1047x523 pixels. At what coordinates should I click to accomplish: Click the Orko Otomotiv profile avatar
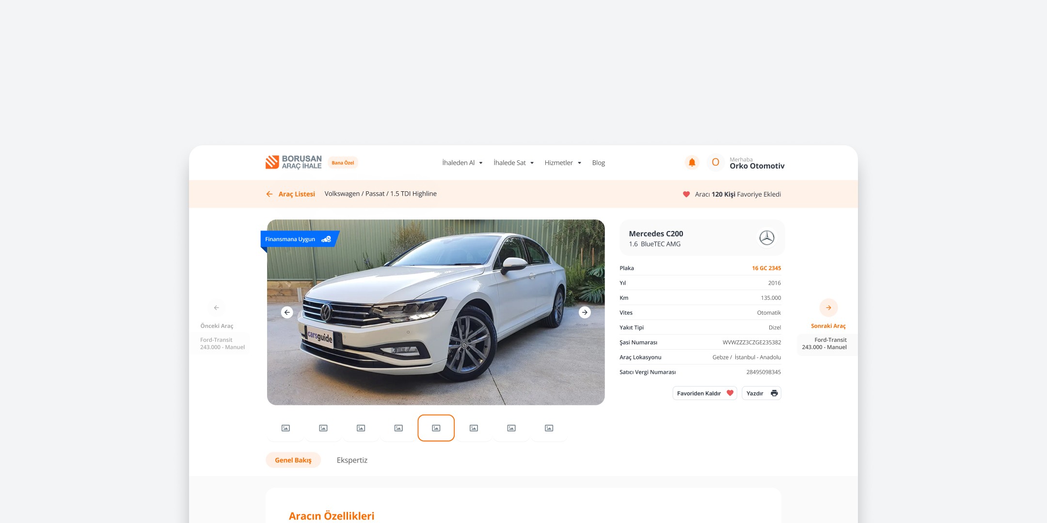click(x=715, y=163)
